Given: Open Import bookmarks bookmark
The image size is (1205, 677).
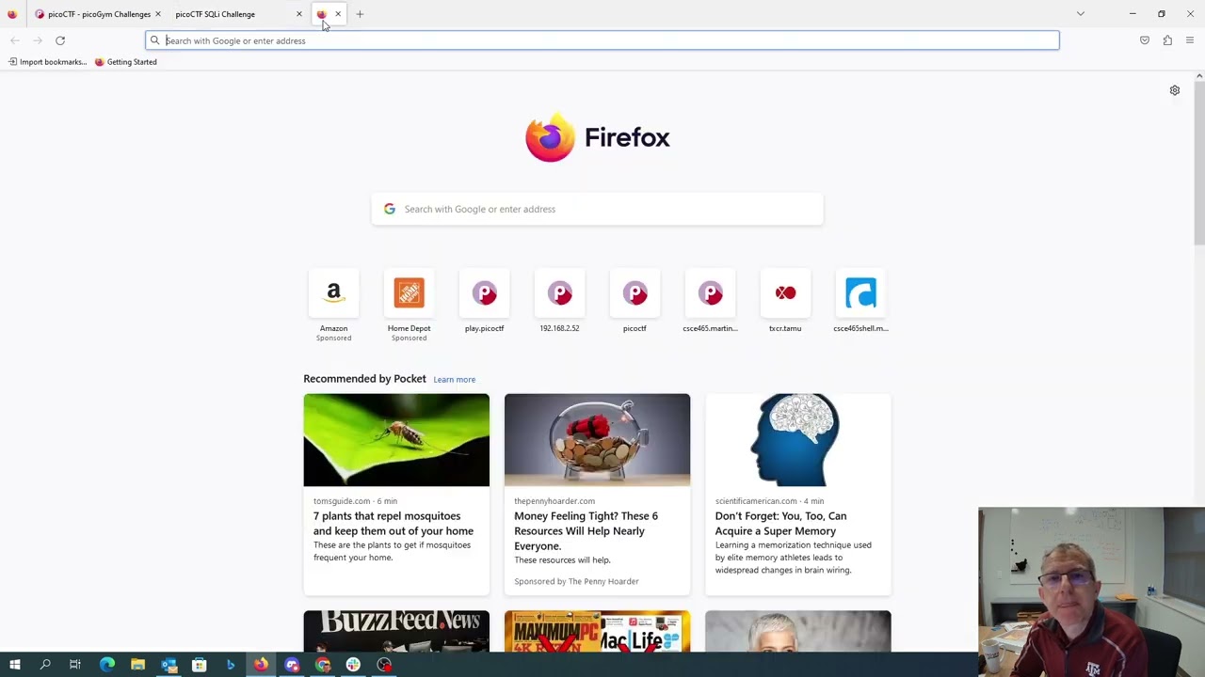Looking at the screenshot, I should pos(47,62).
